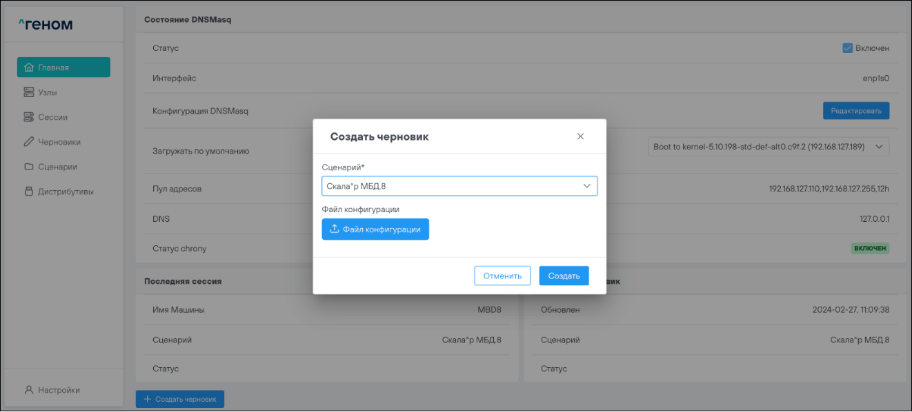912x412 pixels.
Task: Click Редактировать for DNSMasq configuration
Action: tap(855, 111)
